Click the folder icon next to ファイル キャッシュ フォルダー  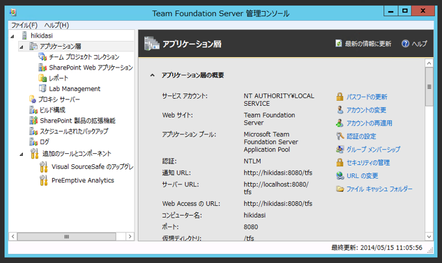click(340, 189)
